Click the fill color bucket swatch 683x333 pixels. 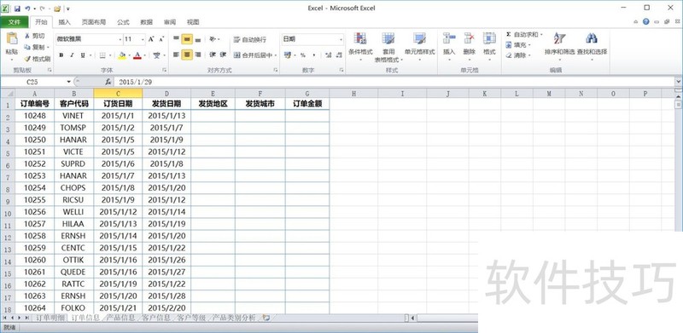point(122,55)
